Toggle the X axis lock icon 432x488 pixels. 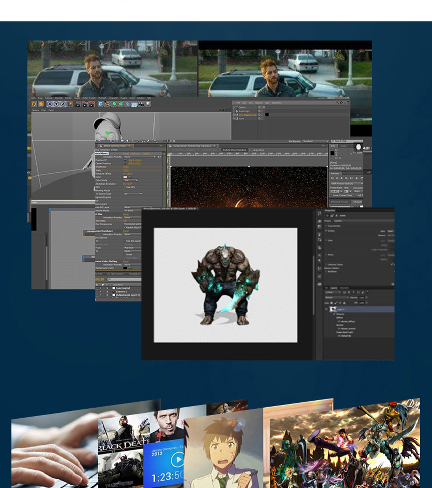50,104
